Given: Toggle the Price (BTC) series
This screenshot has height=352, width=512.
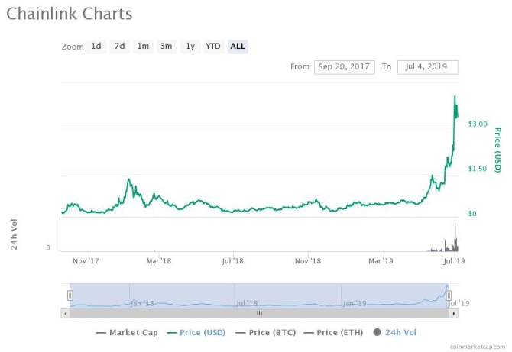Looking at the screenshot, I should (266, 333).
